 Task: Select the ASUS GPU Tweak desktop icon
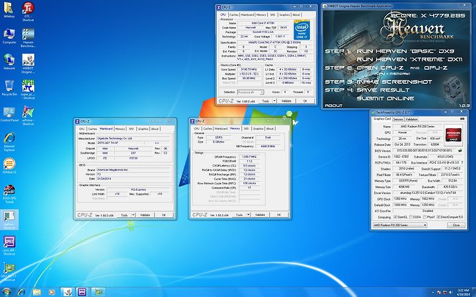click(x=9, y=193)
